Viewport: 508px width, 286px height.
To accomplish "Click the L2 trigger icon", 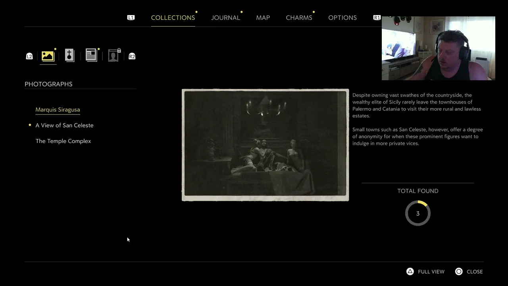I will coord(29,56).
